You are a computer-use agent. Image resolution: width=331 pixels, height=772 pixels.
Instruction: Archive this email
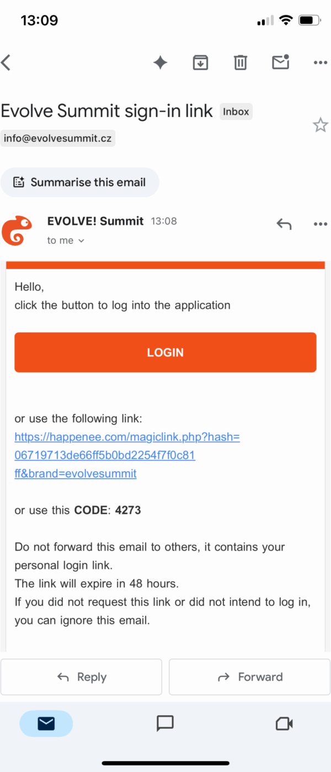(200, 63)
